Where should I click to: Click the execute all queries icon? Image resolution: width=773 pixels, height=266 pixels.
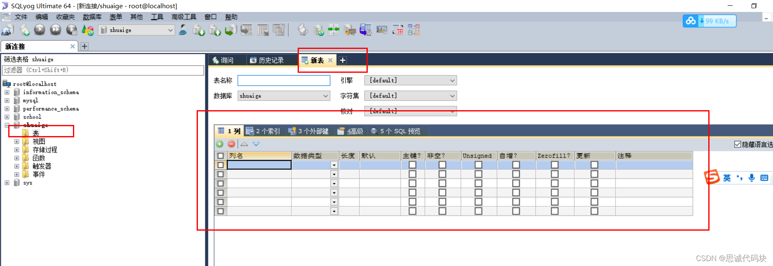coord(55,30)
